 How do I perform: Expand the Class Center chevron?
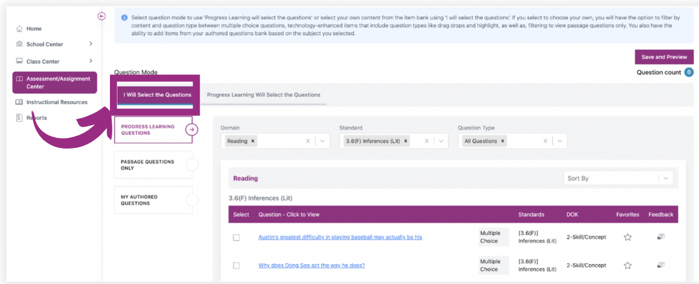90,61
